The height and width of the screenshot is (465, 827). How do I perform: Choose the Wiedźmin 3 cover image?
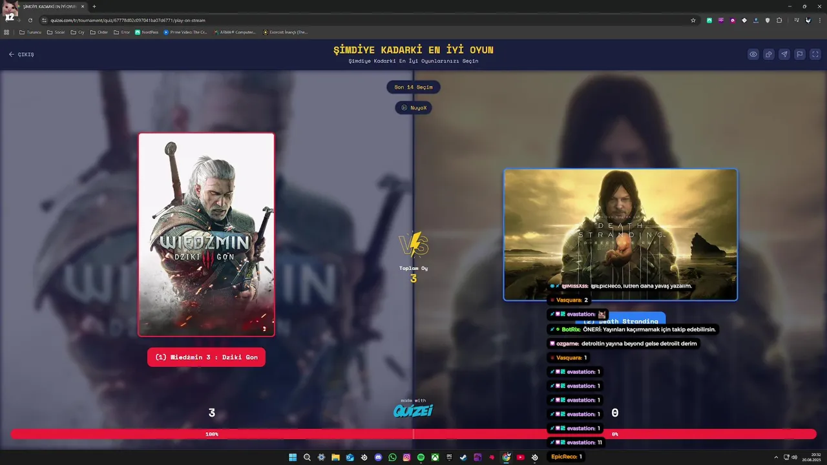pos(206,234)
